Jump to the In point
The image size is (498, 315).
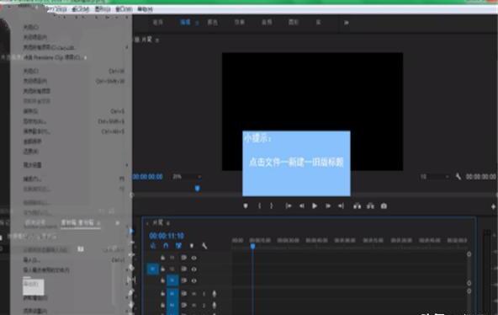pyautogui.click(x=289, y=206)
